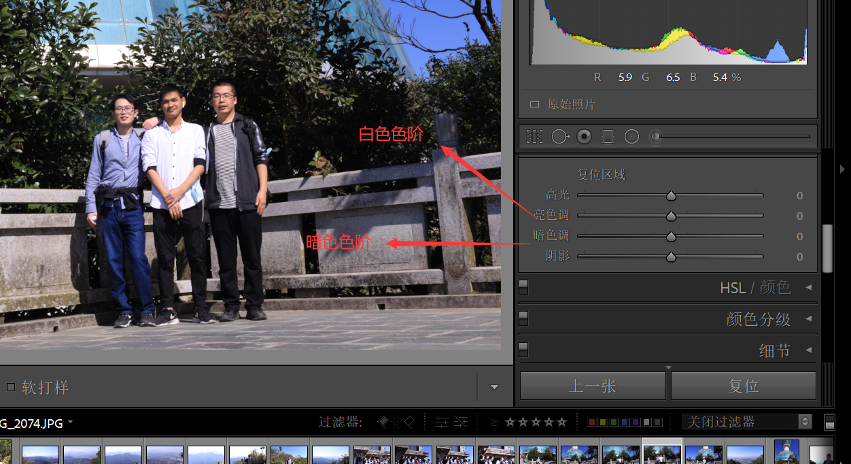The height and width of the screenshot is (464, 851).
Task: Filter by rejected flag icon
Action: pyautogui.click(x=409, y=422)
